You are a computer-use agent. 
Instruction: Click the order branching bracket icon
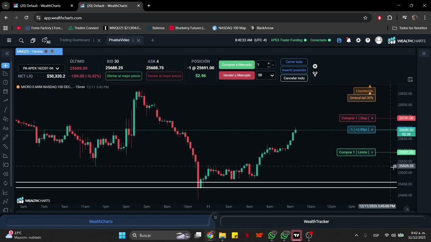pos(315,74)
